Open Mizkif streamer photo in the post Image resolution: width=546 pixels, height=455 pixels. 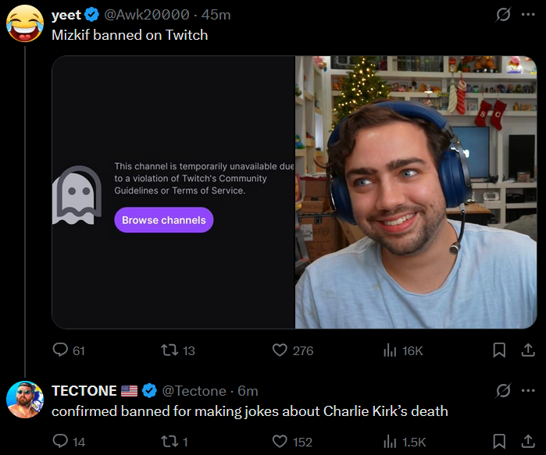[416, 192]
